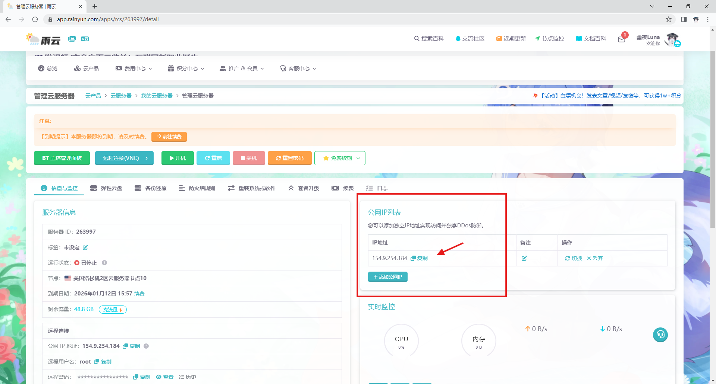716x384 pixels.
Task: Click the image gallery icon beside logo
Action: [x=72, y=39]
